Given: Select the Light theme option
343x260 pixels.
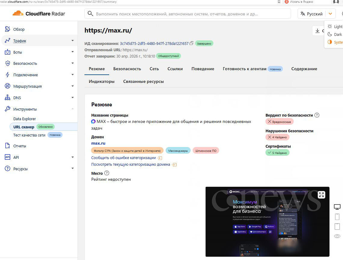Looking at the screenshot, I should click(335, 27).
